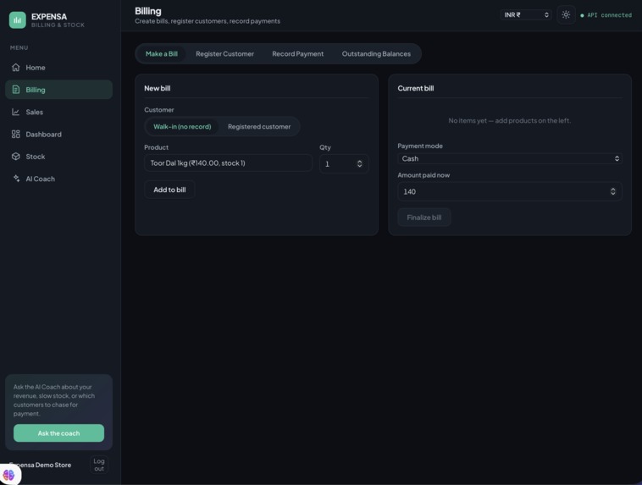The height and width of the screenshot is (485, 642).
Task: Click Add to bill button
Action: pos(169,190)
